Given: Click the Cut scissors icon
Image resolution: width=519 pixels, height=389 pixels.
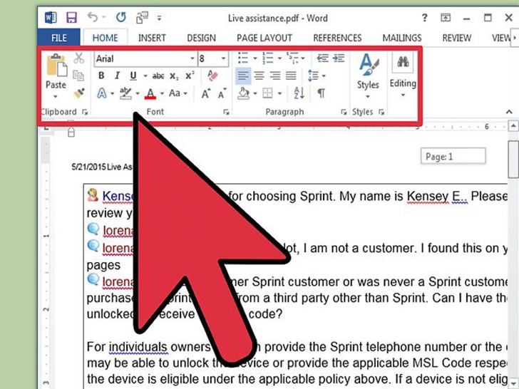Looking at the screenshot, I should pos(78,58).
